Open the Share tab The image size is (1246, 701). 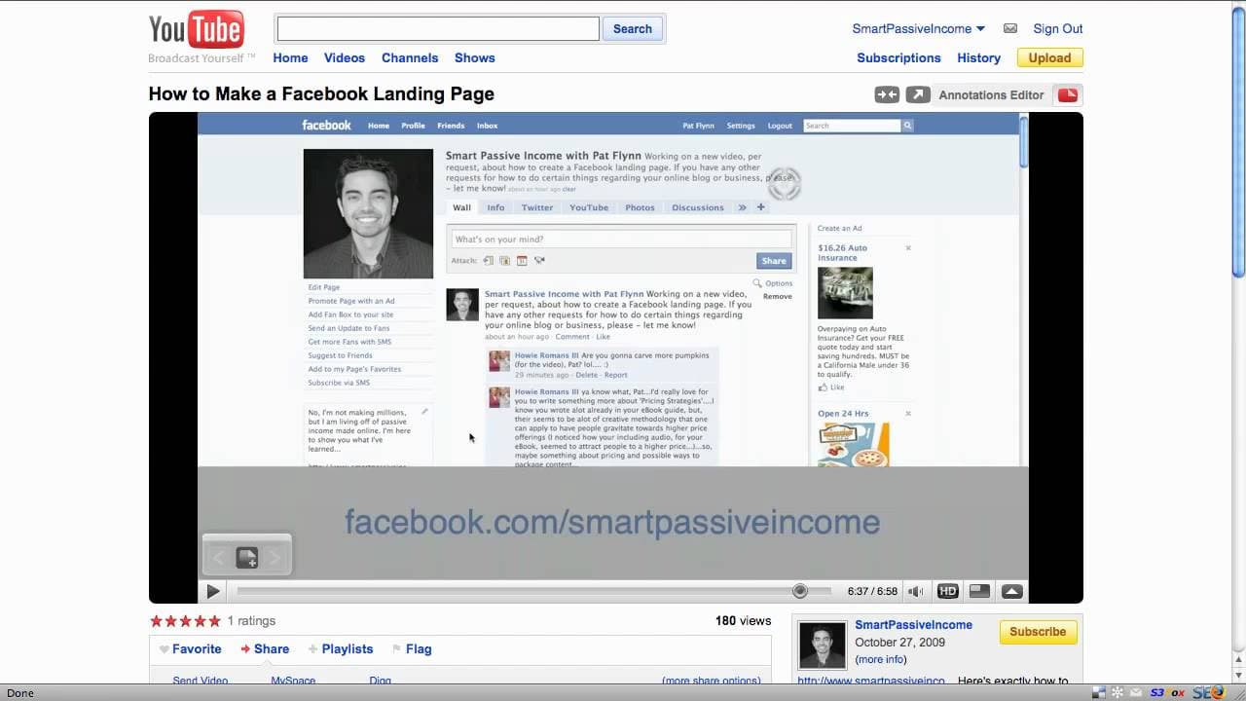(x=265, y=648)
